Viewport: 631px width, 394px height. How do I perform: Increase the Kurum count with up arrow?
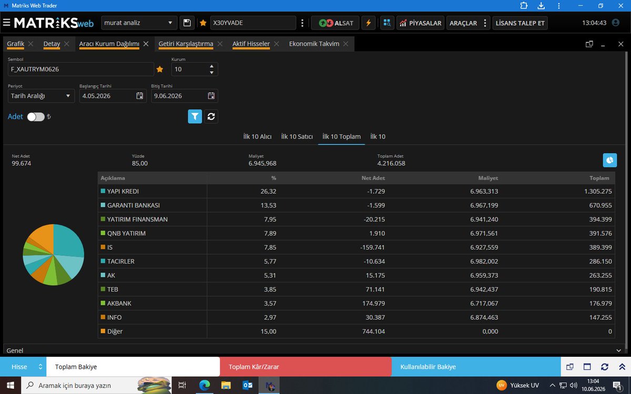pos(211,66)
